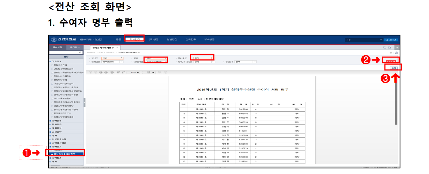Image resolution: width=429 pixels, height=174 pixels.
Task: Open the 학부/과(전공) dropdown
Action: coord(213,62)
